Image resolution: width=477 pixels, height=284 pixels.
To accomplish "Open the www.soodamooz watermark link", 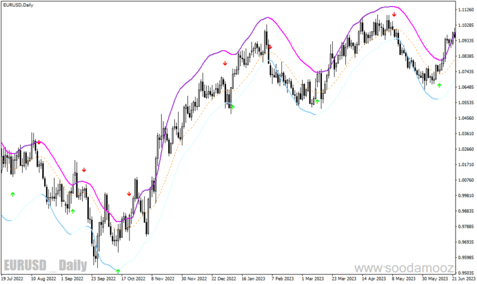I will 404,268.
